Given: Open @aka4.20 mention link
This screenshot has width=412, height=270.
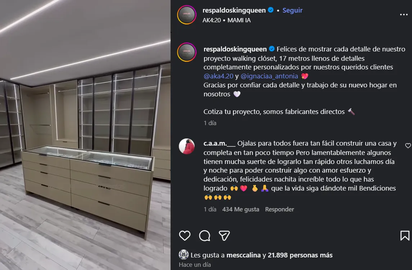Looking at the screenshot, I should coord(218,76).
